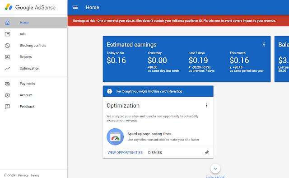Click This month $0.16 value

tap(239, 61)
